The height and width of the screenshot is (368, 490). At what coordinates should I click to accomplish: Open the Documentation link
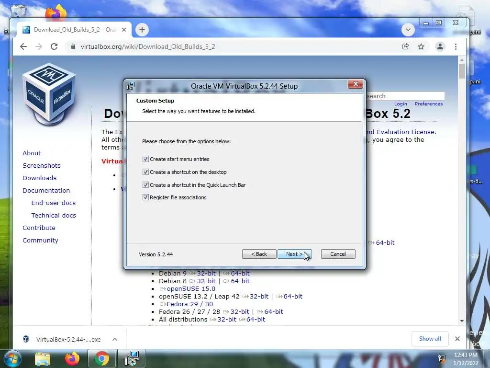point(46,191)
